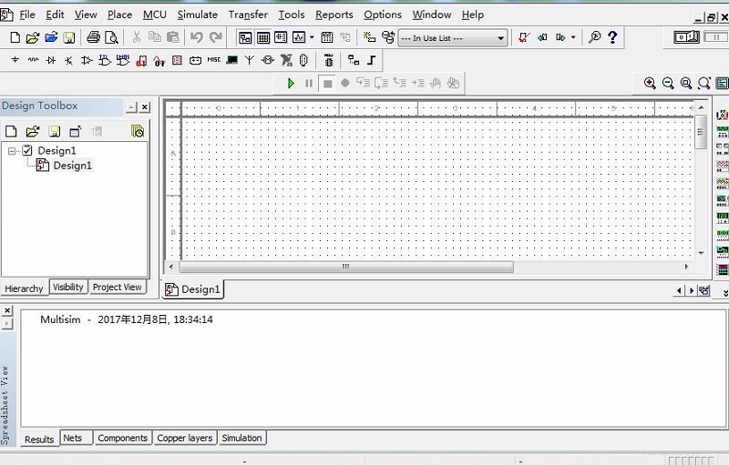Click the Undo arrow icon
Viewport: 729px width, 465px height.
pos(196,37)
